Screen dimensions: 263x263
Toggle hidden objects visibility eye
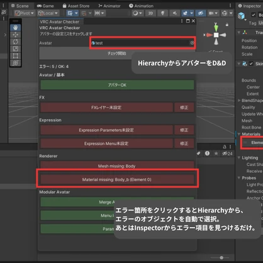click(x=201, y=13)
